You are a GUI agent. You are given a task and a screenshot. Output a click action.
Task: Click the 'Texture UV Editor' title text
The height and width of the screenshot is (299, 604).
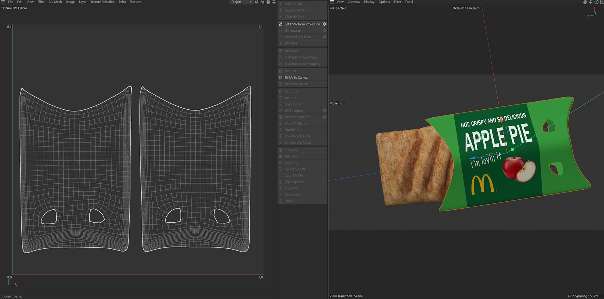coord(14,8)
